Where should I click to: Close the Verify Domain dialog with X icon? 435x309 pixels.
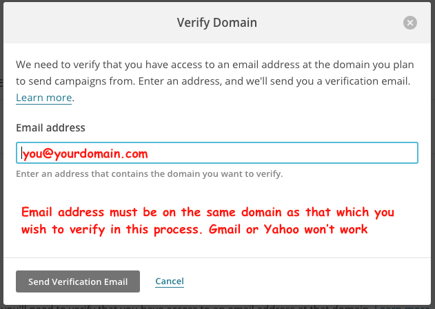410,23
